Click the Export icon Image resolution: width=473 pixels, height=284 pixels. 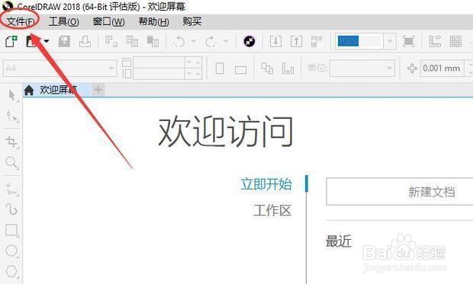coord(296,41)
